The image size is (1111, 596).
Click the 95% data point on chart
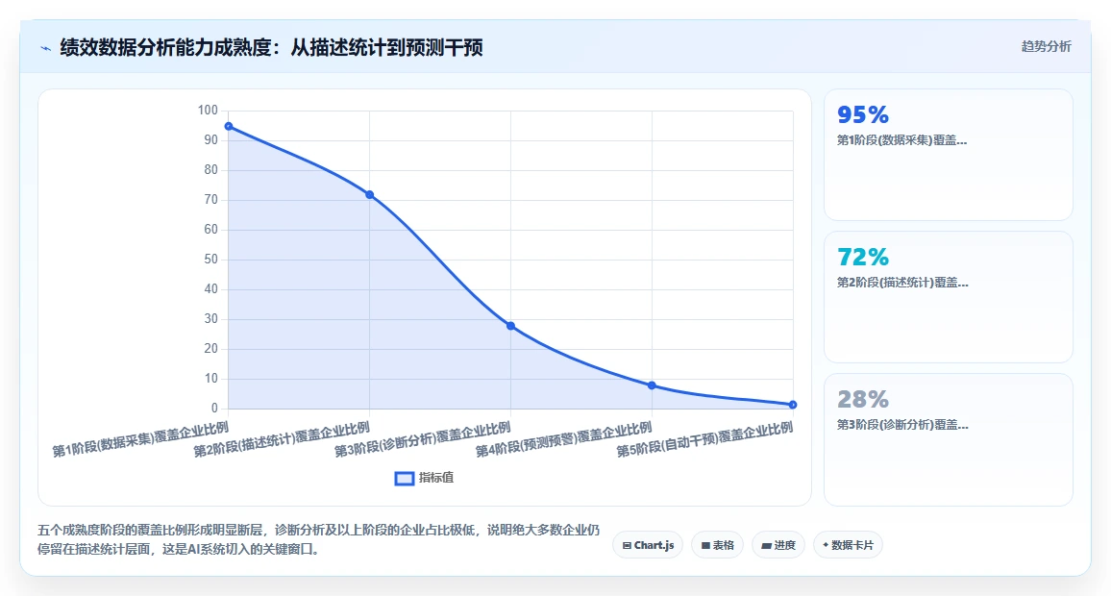228,126
